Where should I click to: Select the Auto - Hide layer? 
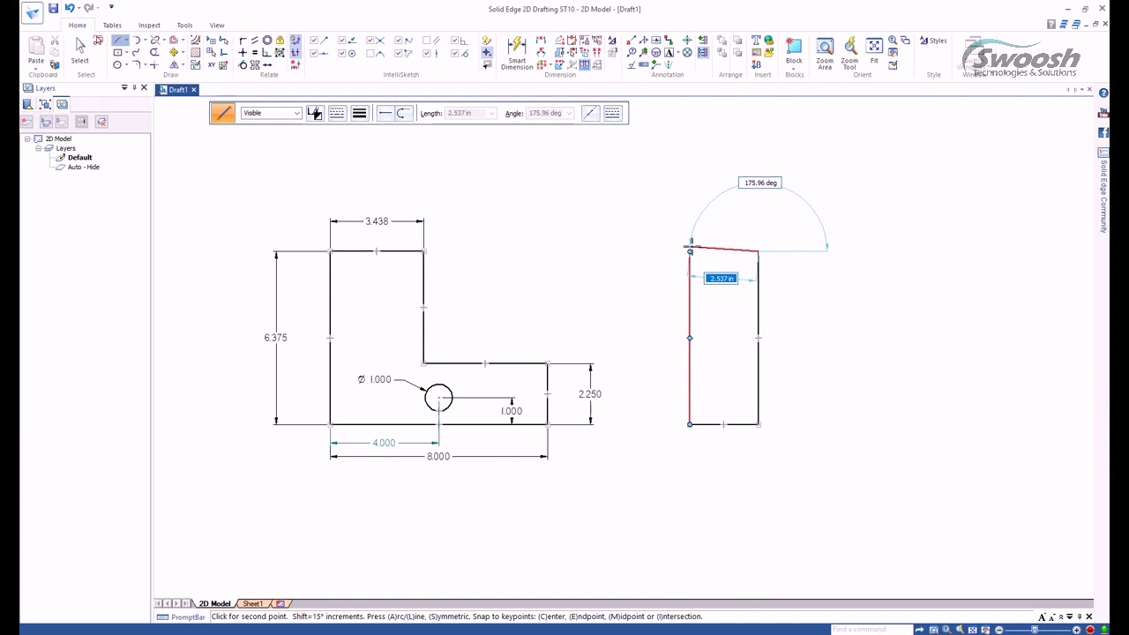pyautogui.click(x=83, y=167)
